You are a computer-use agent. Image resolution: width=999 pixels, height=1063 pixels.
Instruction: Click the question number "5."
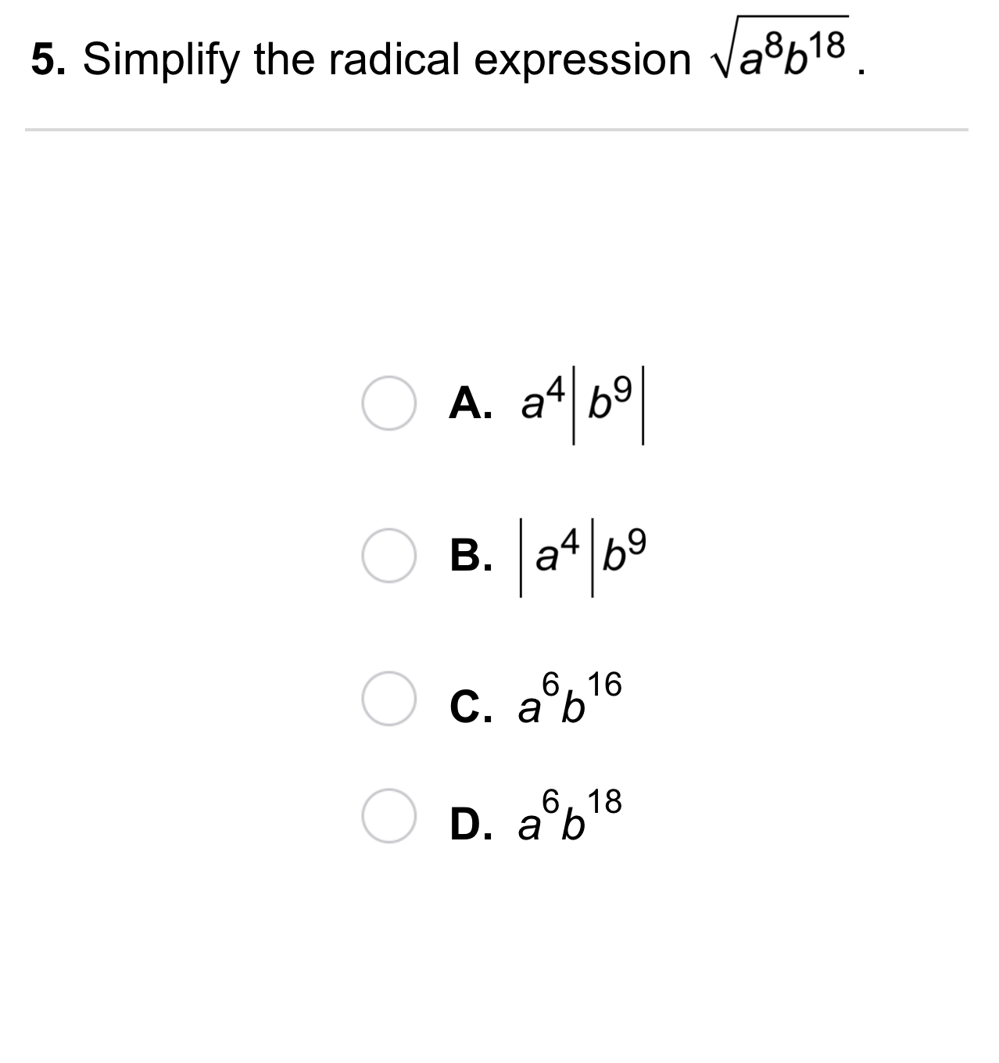click(48, 59)
